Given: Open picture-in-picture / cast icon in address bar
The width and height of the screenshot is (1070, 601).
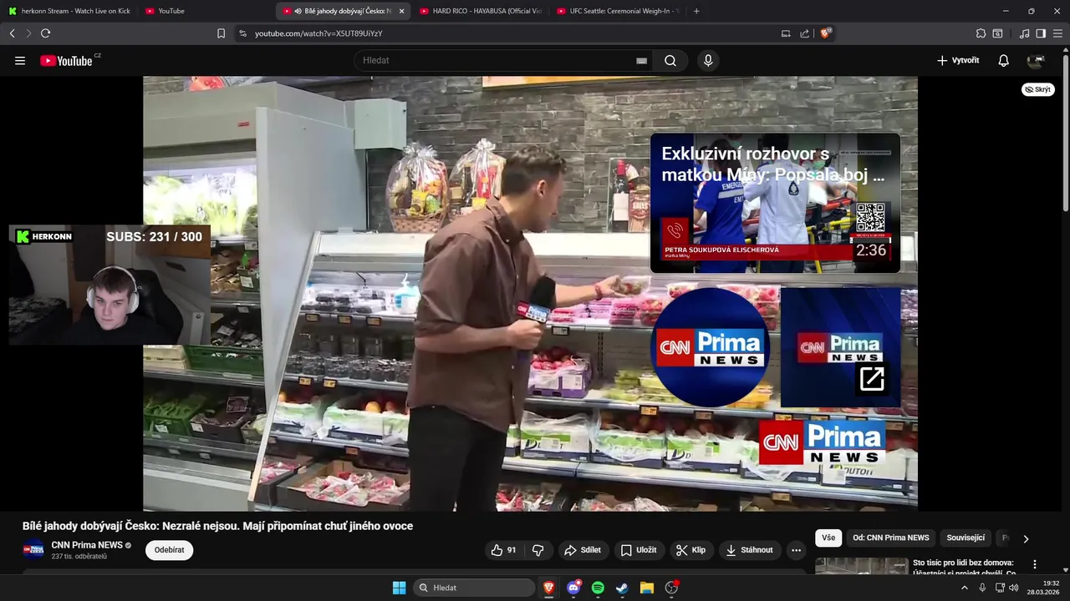Looking at the screenshot, I should tap(786, 33).
